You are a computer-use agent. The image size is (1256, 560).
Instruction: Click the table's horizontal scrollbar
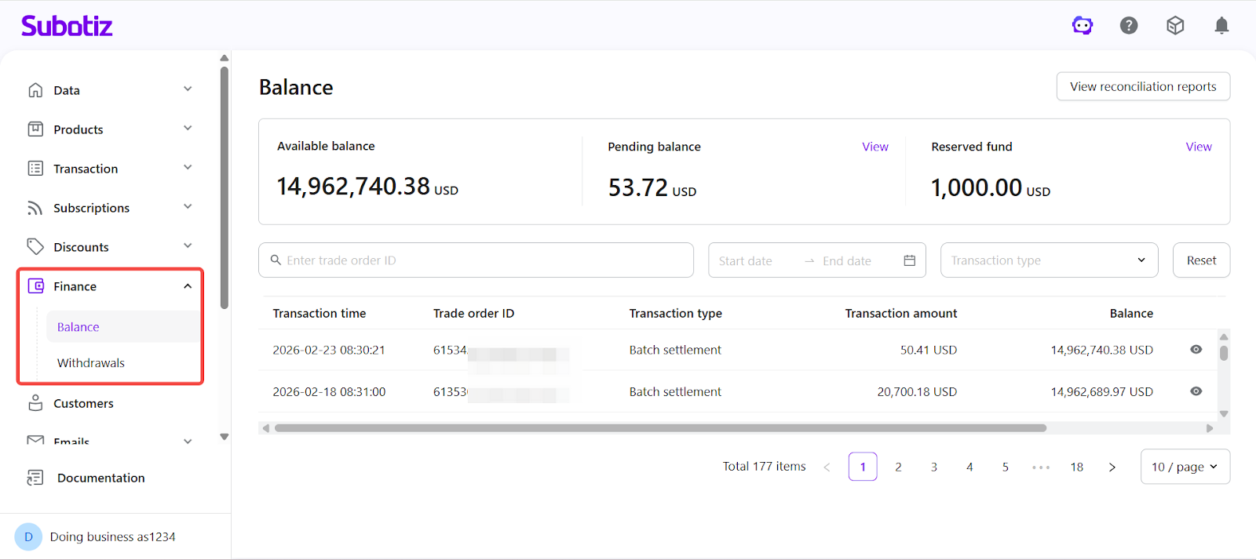[659, 428]
